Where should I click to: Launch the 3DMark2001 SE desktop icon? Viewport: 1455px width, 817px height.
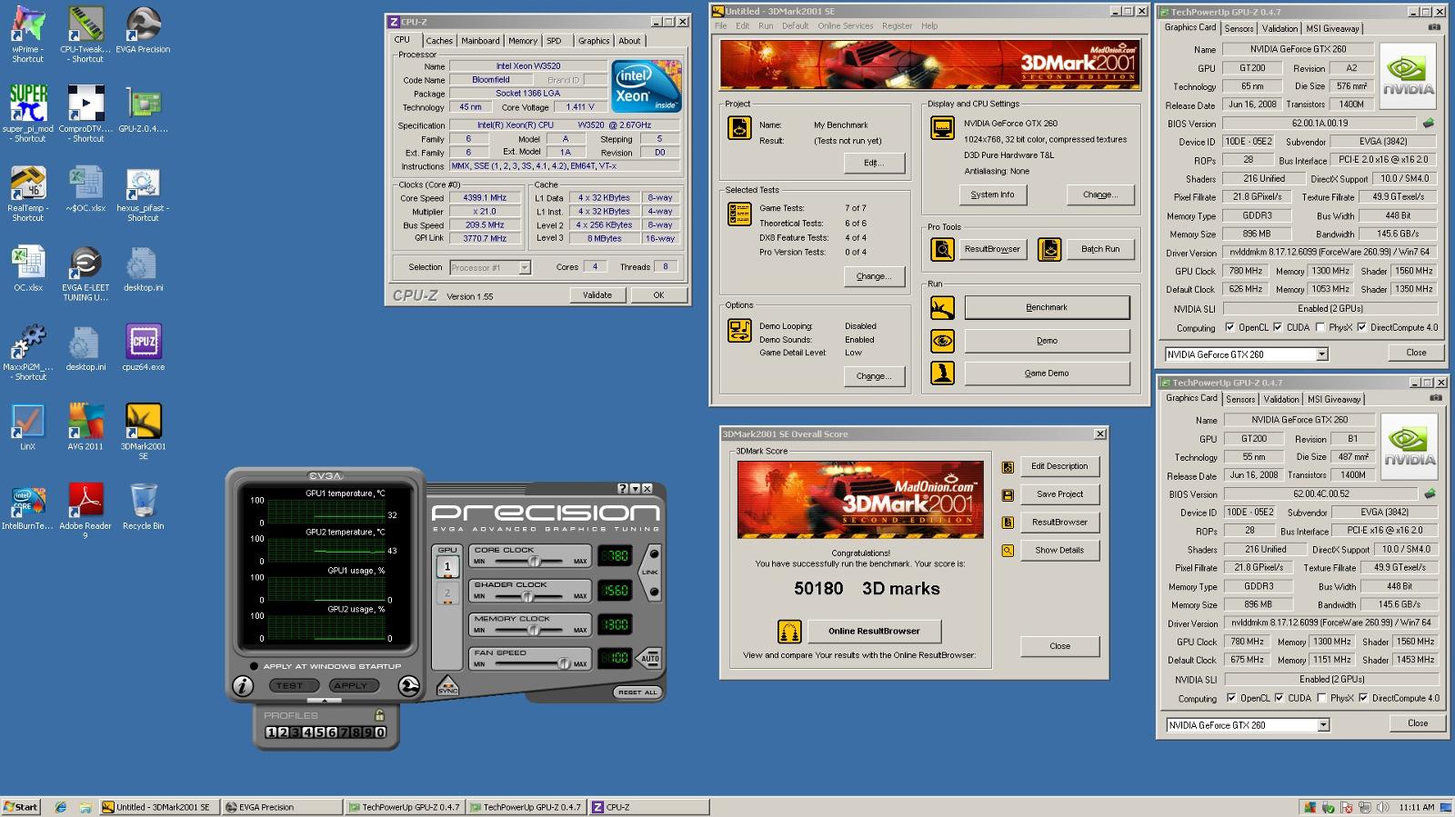(x=143, y=422)
